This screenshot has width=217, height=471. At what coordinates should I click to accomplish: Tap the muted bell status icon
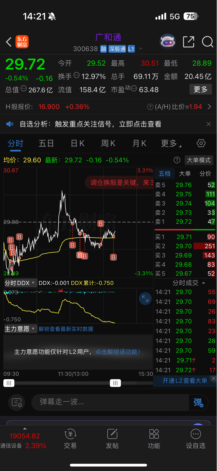click(x=52, y=16)
